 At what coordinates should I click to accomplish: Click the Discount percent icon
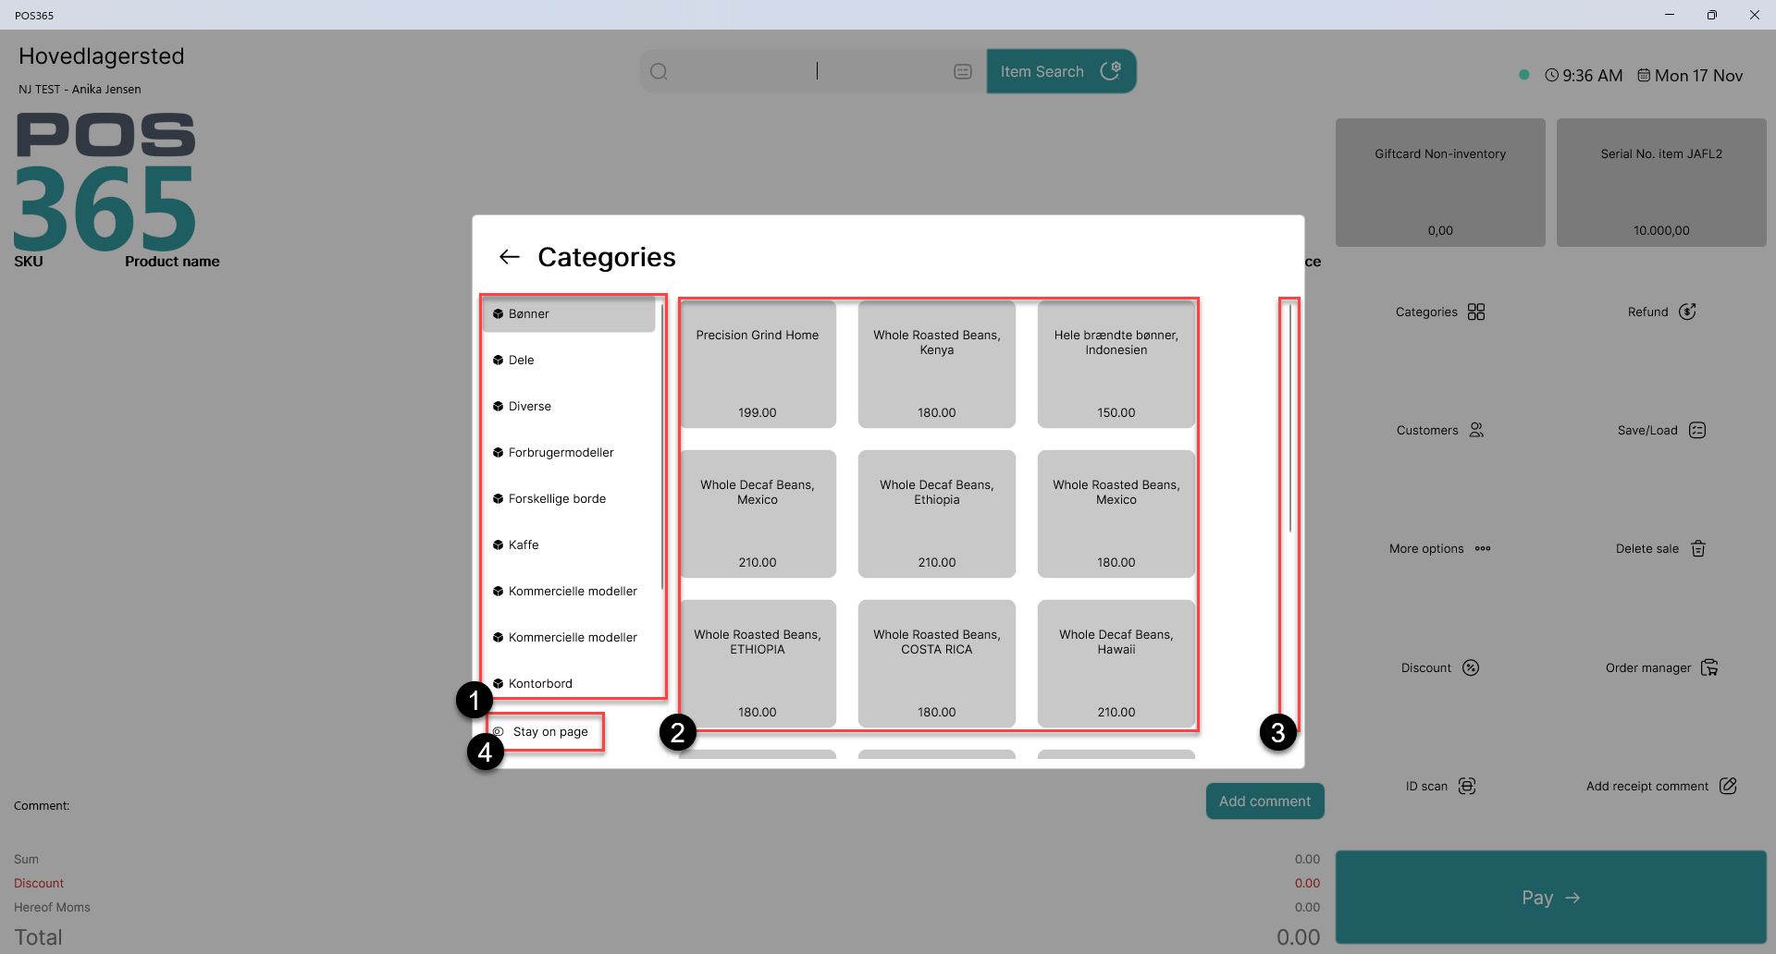pos(1471,667)
